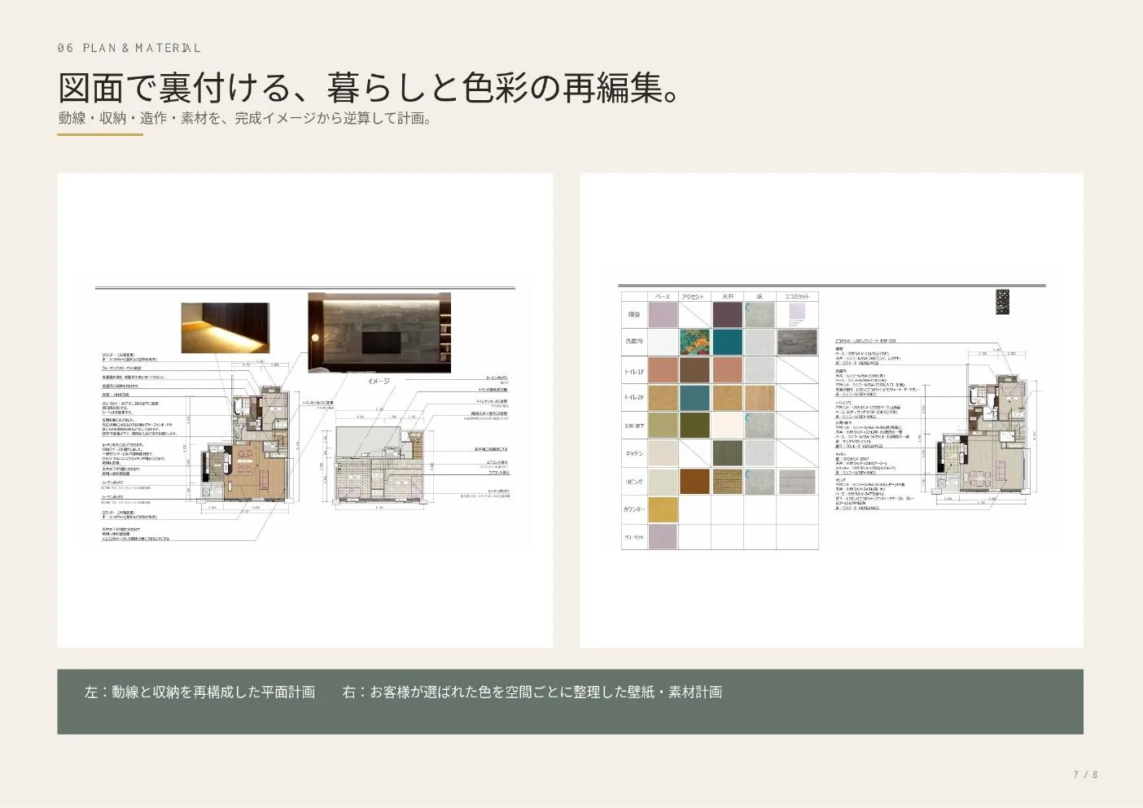The width and height of the screenshot is (1143, 808).
Task: Select the floor plan beside the material notes
Action: tap(980, 435)
